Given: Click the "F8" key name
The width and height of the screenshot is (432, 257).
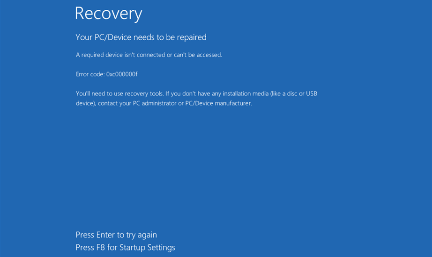Looking at the screenshot, I should pyautogui.click(x=101, y=247).
